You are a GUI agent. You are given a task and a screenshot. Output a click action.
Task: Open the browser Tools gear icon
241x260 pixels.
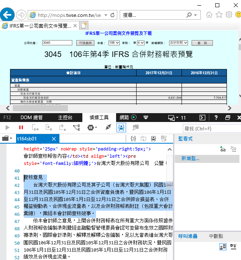pos(229,14)
